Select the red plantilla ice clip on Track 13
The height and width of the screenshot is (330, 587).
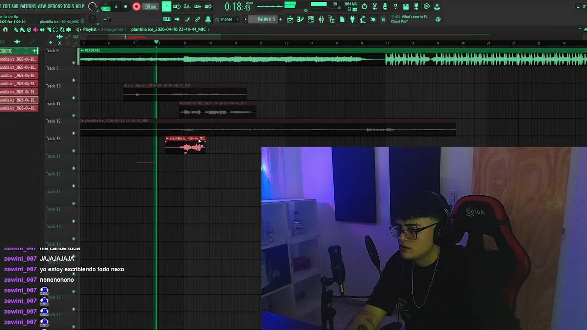tap(185, 144)
